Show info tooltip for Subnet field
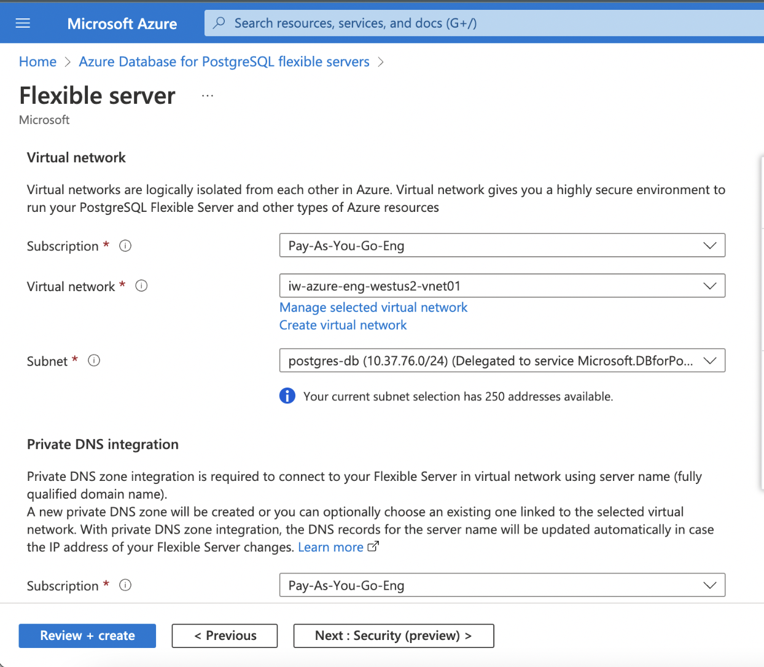This screenshot has height=667, width=764. tap(94, 361)
